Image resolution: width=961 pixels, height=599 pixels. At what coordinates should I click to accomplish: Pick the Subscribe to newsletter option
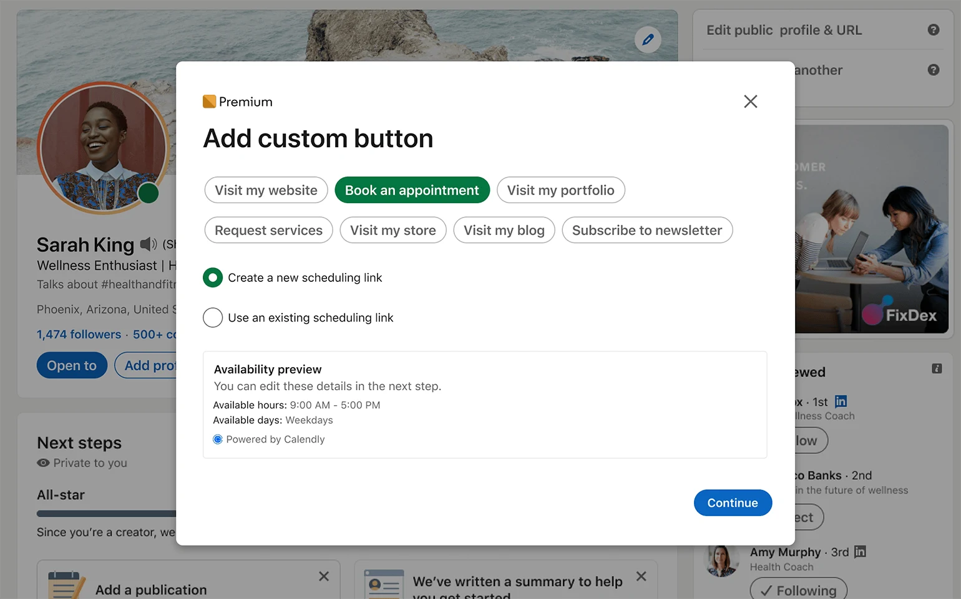pos(647,230)
